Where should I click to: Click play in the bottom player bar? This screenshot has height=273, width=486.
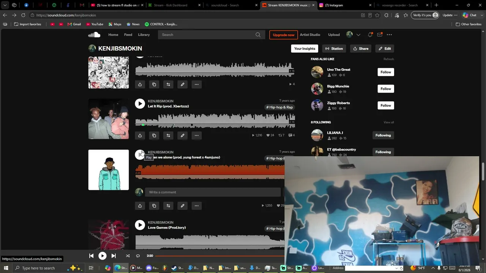click(103, 256)
